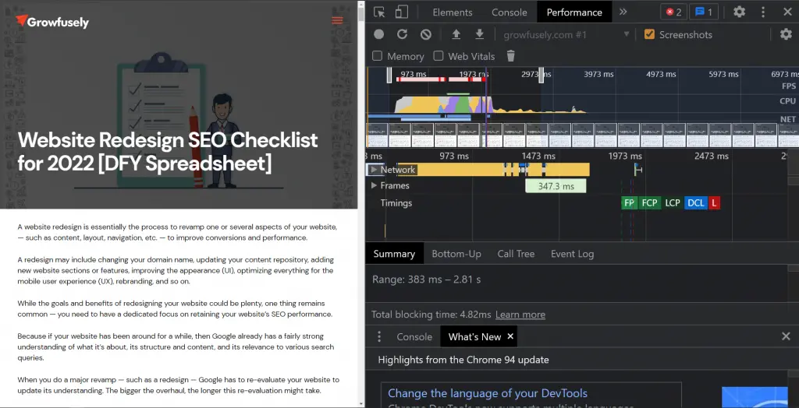This screenshot has height=408, width=799.
Task: Click the clear recording icon
Action: tap(426, 34)
